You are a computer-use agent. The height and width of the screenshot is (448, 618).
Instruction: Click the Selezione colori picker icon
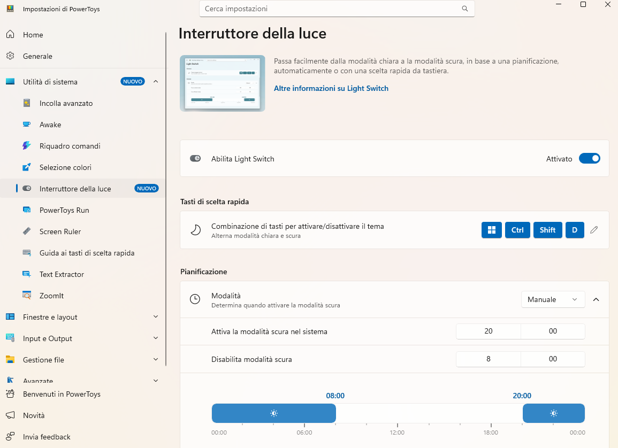27,167
